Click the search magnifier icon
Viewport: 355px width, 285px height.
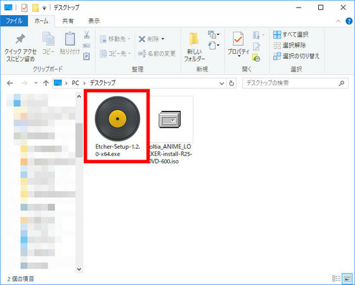(x=342, y=83)
